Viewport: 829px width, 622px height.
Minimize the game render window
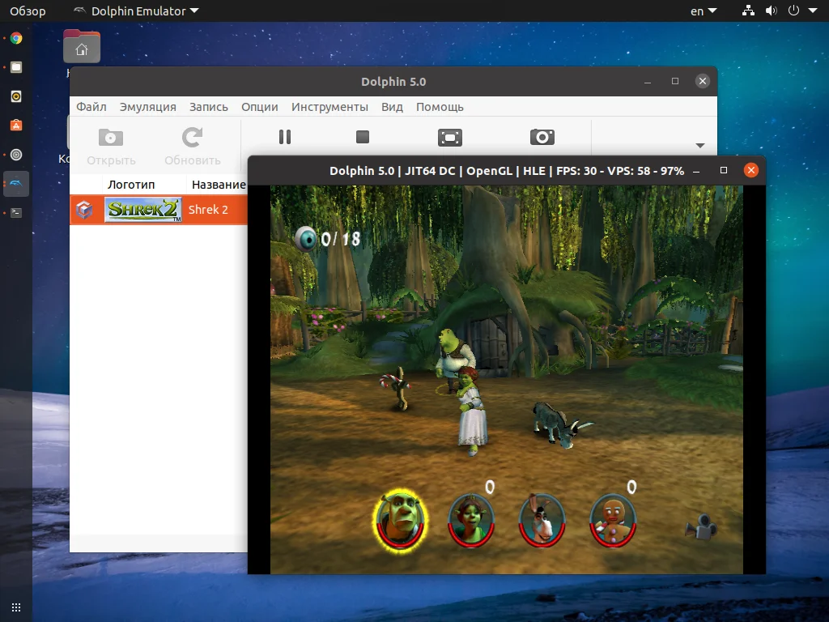tap(696, 171)
